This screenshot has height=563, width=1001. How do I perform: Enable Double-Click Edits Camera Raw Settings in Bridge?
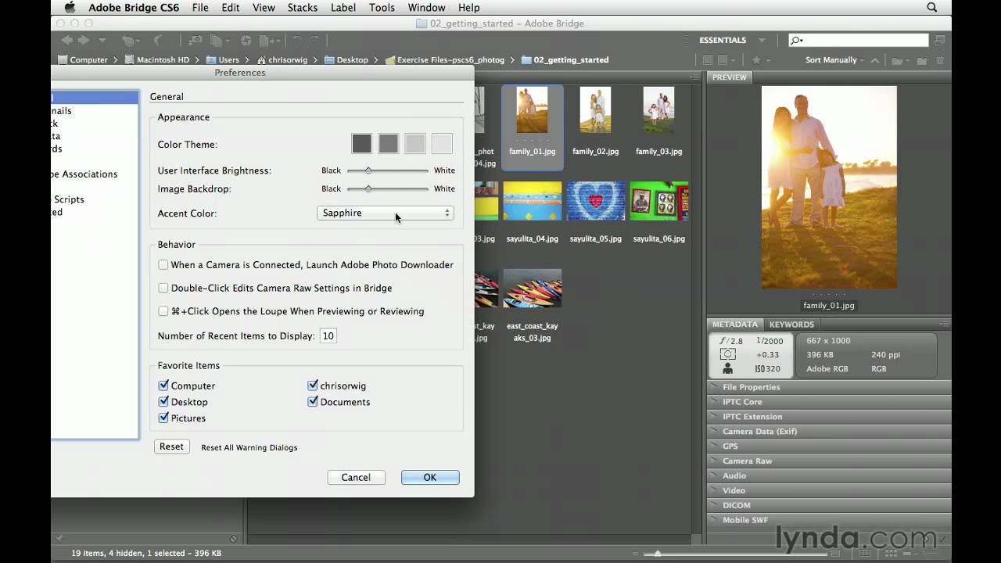coord(163,288)
